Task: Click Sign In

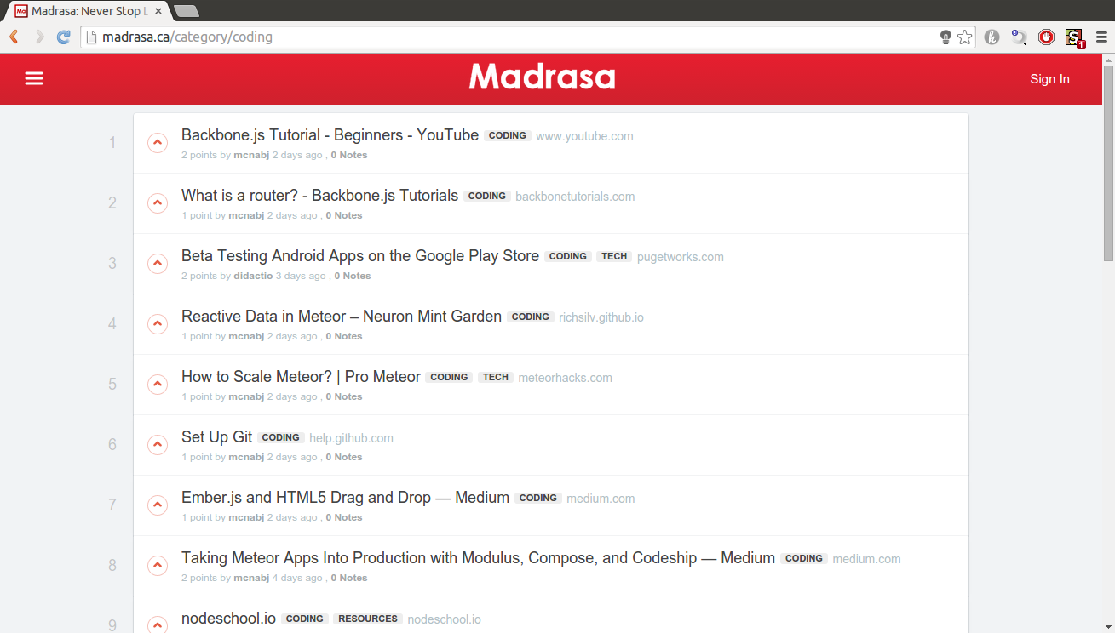Action: (1049, 79)
